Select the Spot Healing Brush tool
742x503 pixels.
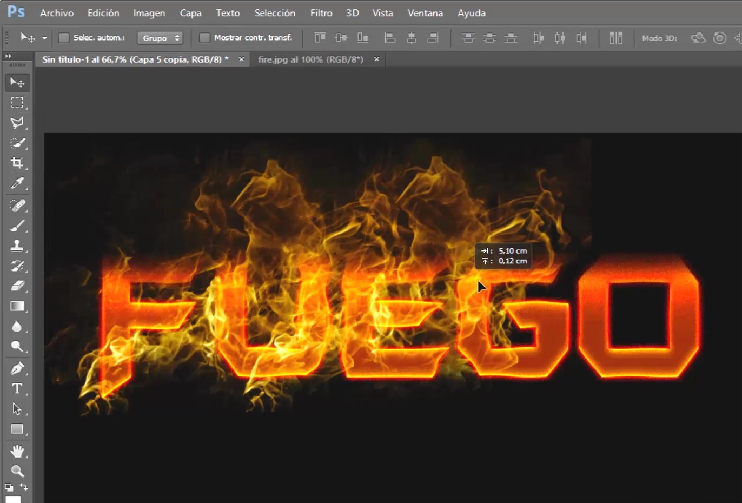coord(17,206)
